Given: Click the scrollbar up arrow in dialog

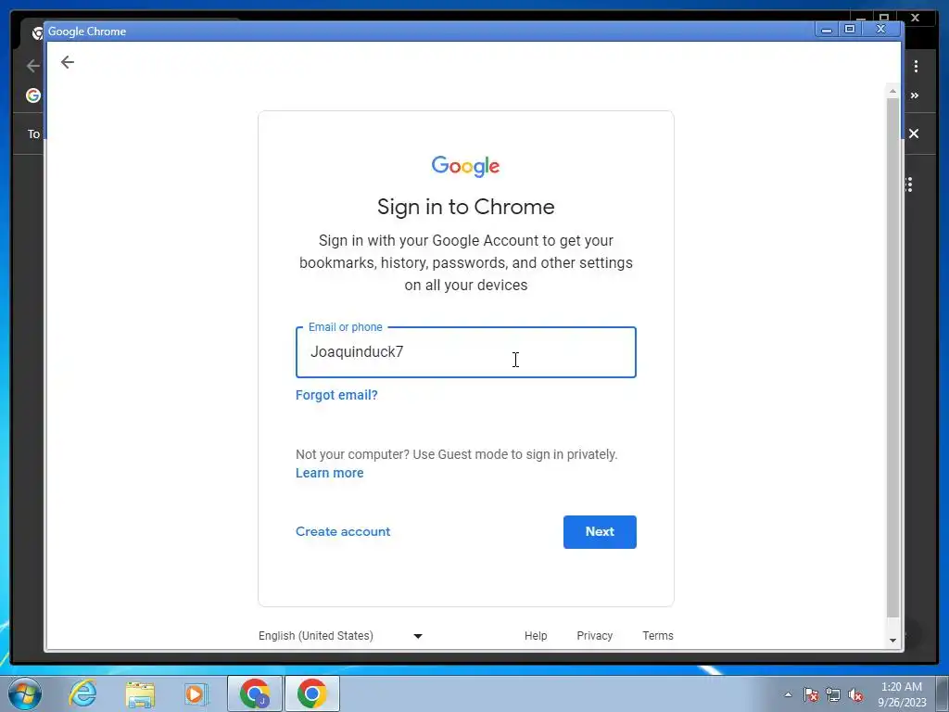Looking at the screenshot, I should 892,91.
